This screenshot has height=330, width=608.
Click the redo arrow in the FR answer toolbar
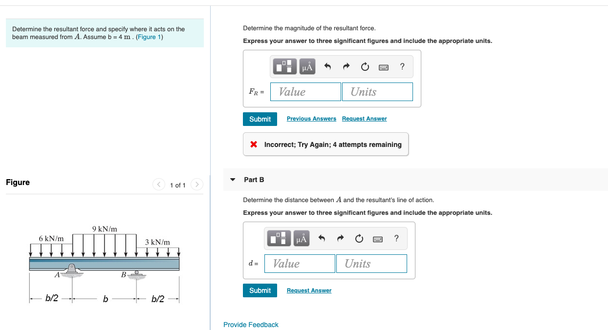pyautogui.click(x=346, y=66)
